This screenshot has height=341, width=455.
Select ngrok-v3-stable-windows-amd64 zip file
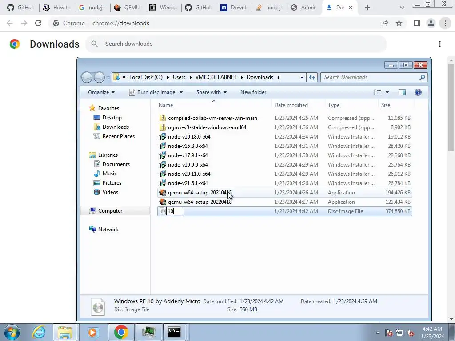(285, 127)
